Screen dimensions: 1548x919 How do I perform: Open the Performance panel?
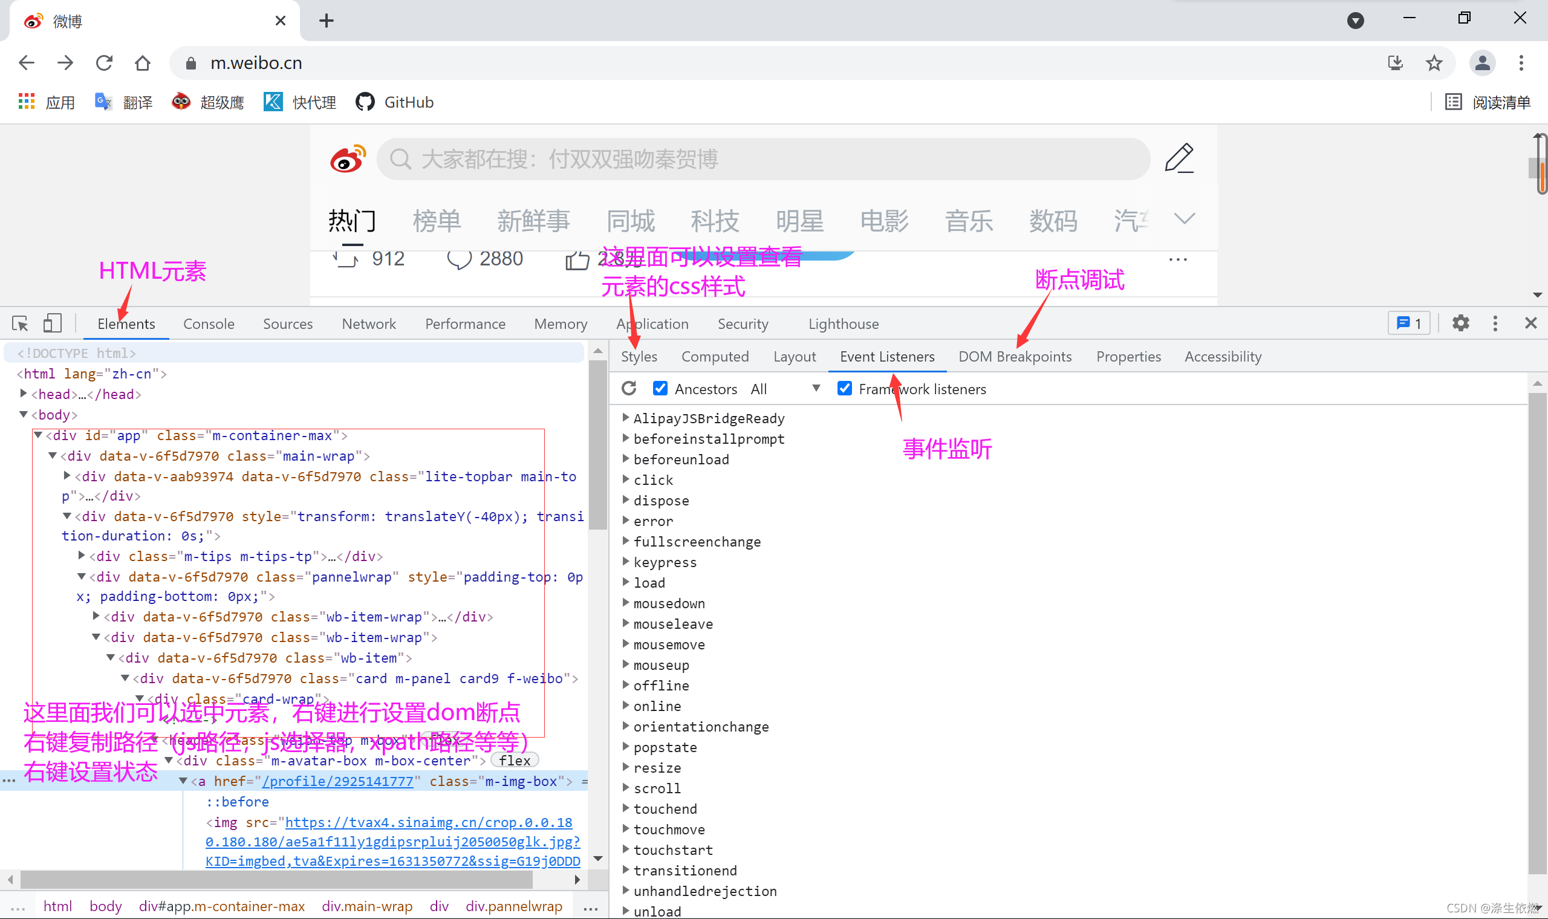pyautogui.click(x=465, y=324)
